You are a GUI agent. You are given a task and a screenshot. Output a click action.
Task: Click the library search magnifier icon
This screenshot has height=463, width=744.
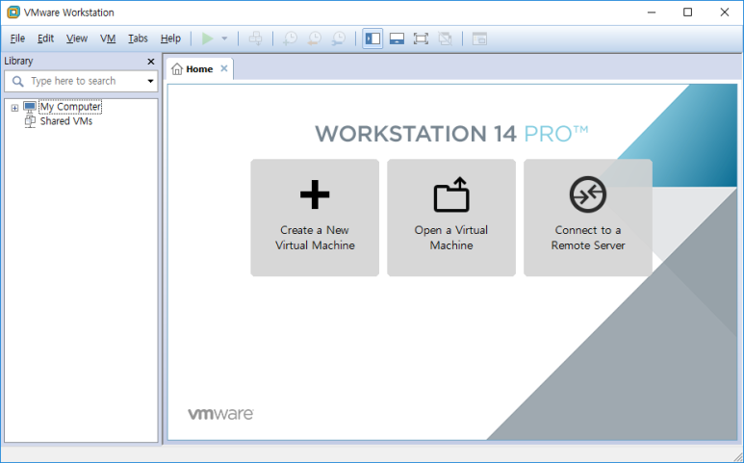coord(17,81)
